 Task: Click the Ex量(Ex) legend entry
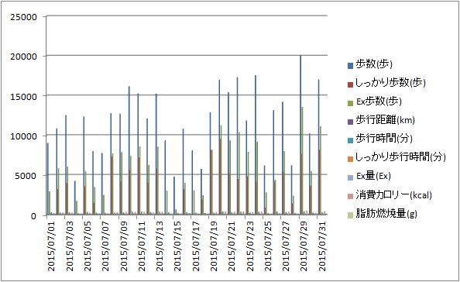(x=369, y=176)
